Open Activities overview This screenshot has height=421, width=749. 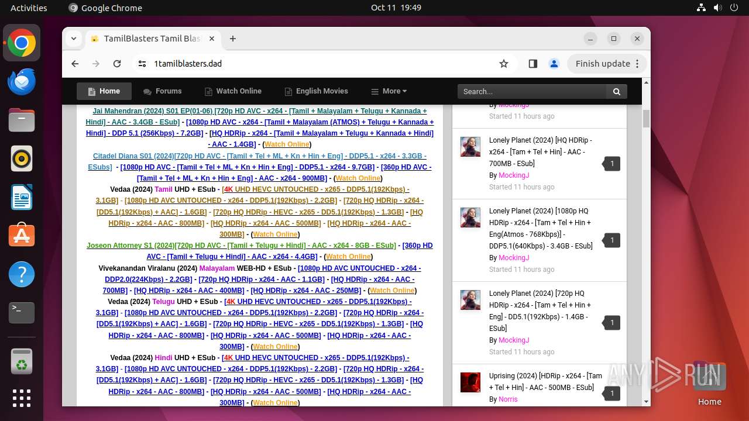[x=29, y=8]
